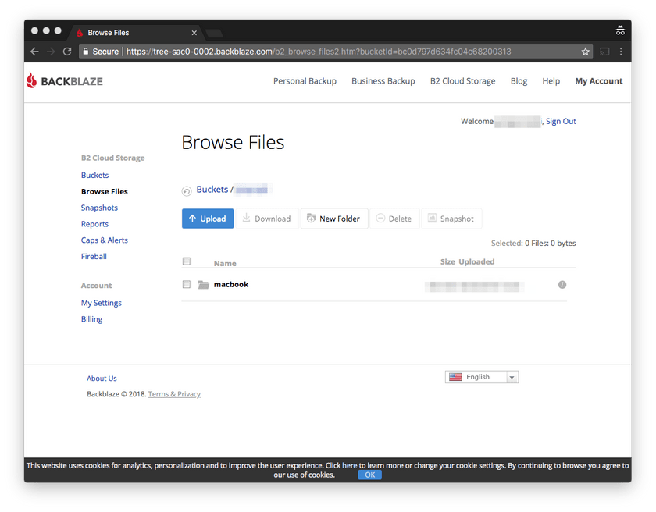Image resolution: width=656 pixels, height=512 pixels.
Task: Click the Uploaded column header
Action: 476,261
